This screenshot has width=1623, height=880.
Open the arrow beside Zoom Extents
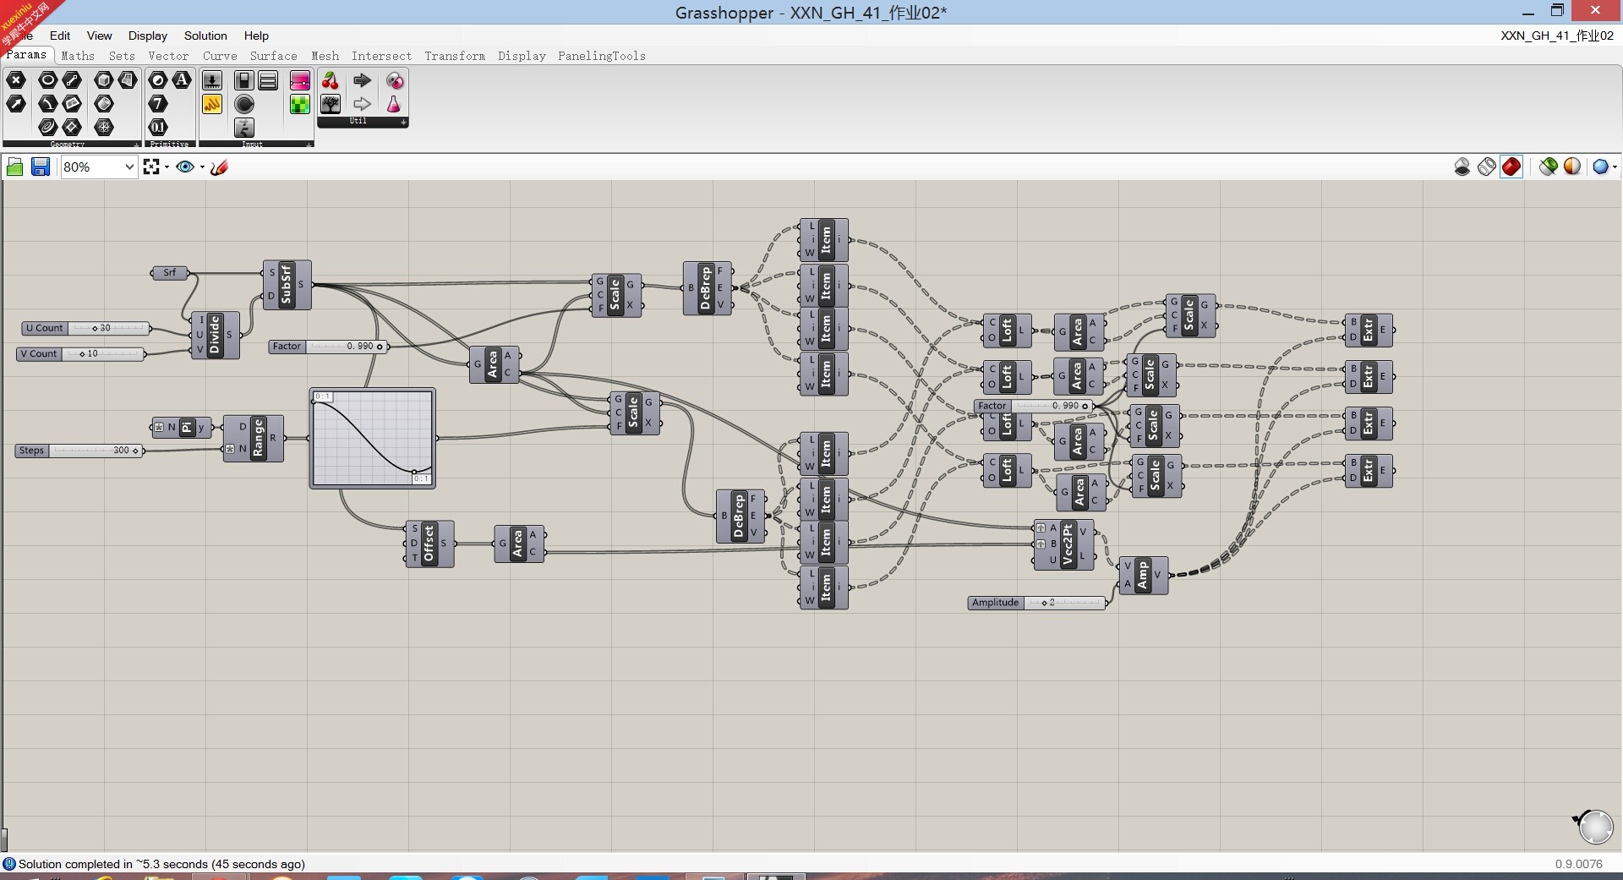[x=167, y=167]
